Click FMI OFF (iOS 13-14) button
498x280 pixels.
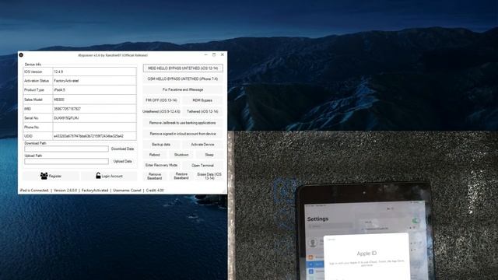(x=161, y=100)
